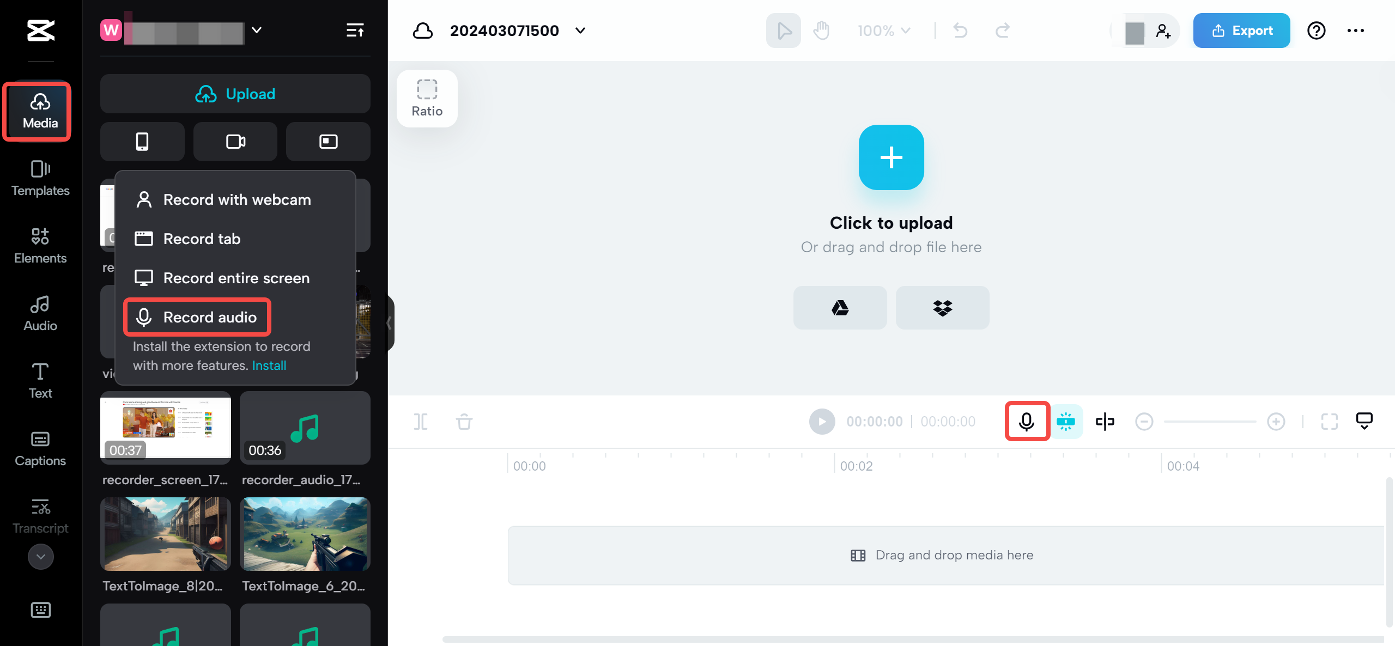Expand the project name dropdown at top
This screenshot has height=646, width=1395.
(582, 29)
